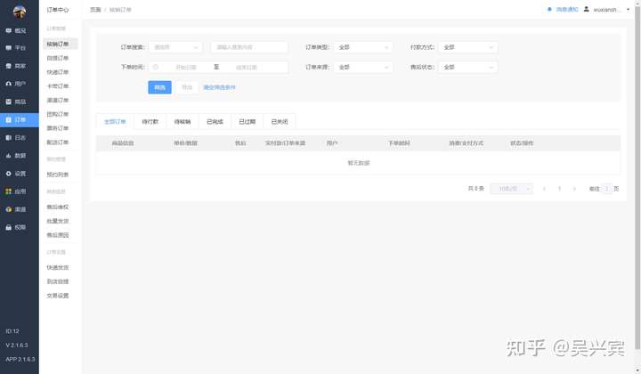This screenshot has height=374, width=641.
Task: Open 售后原因 in the submenu
Action: pos(58,235)
